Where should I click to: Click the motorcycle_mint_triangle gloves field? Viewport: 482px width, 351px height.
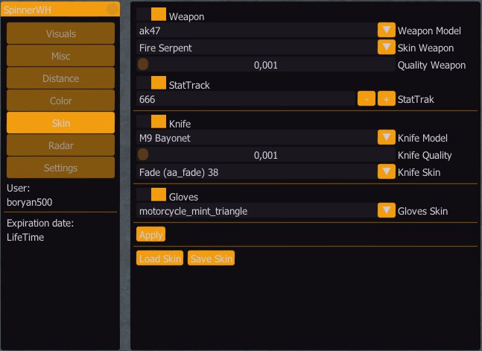click(x=257, y=210)
